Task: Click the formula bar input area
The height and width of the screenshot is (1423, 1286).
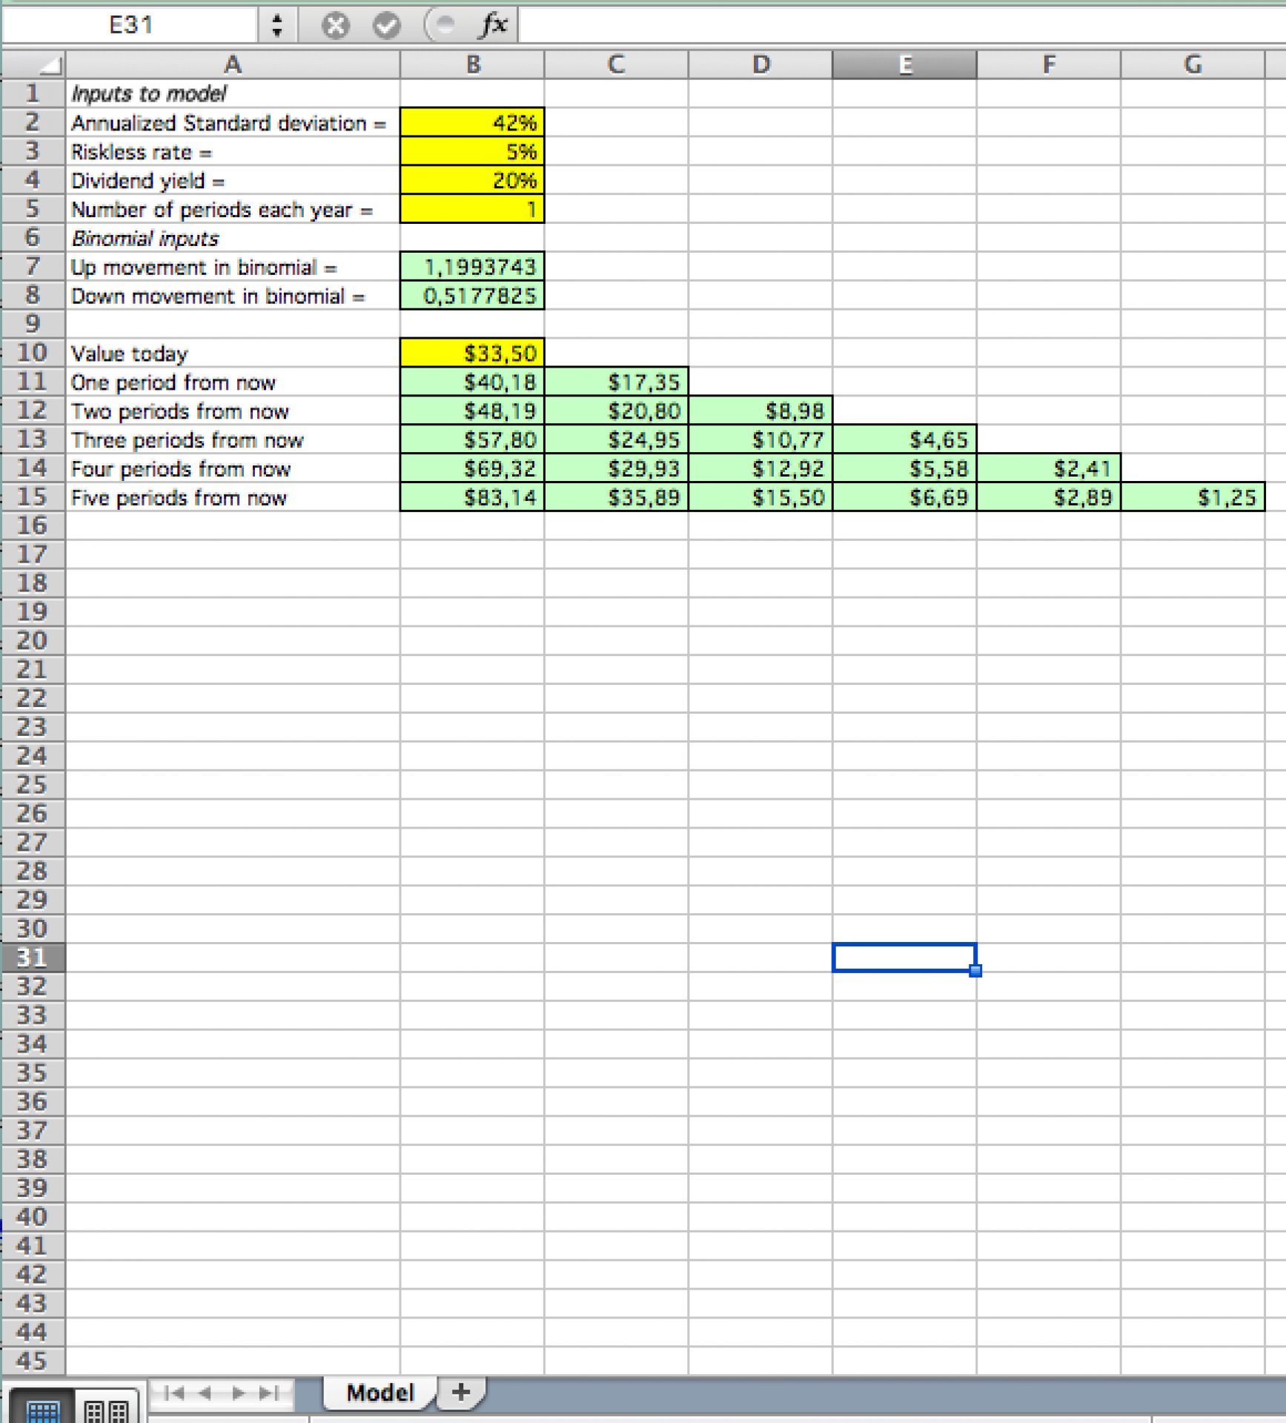Action: 901,25
